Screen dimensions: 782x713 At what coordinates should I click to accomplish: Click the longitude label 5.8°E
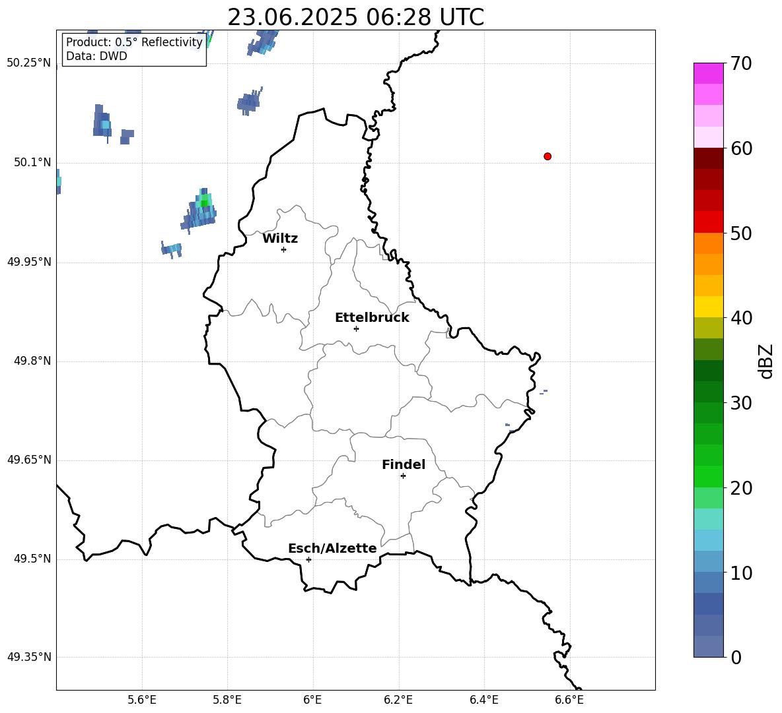pyautogui.click(x=227, y=700)
